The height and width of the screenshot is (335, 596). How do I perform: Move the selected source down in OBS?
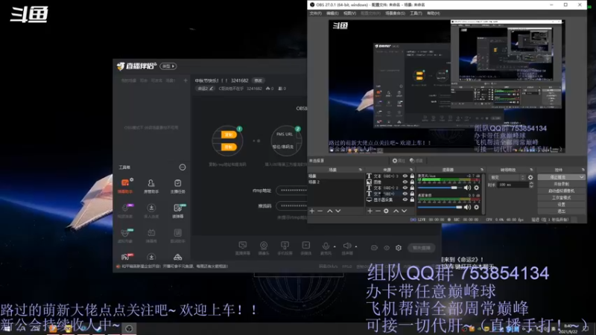(x=404, y=211)
